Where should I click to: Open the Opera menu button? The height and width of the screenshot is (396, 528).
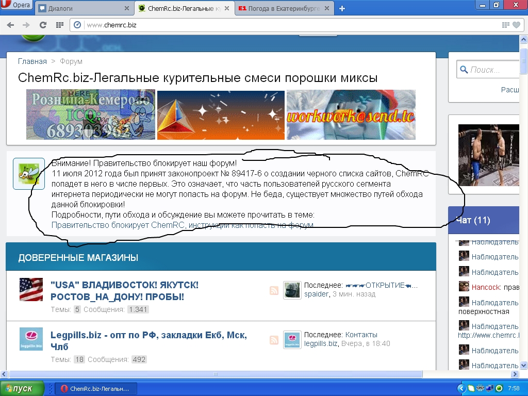[x=16, y=5]
